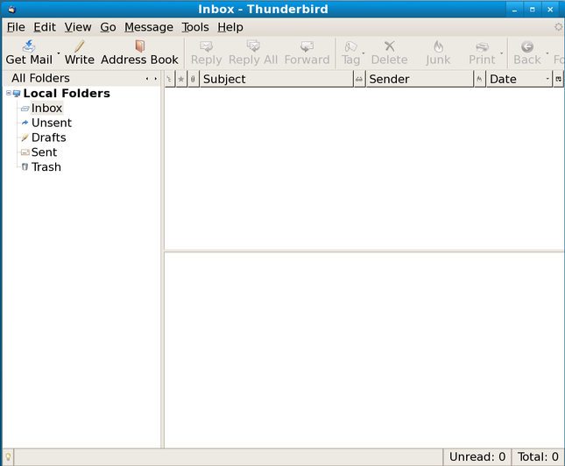Click the junk status flame column icon
565x466 pixels.
tap(479, 79)
